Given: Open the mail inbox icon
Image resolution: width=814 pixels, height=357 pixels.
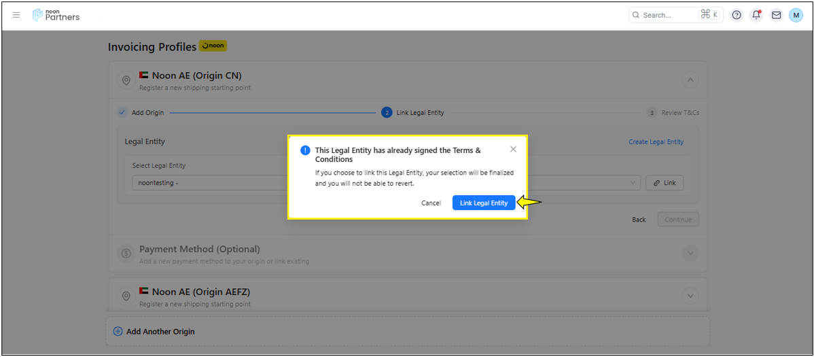Looking at the screenshot, I should tap(776, 15).
